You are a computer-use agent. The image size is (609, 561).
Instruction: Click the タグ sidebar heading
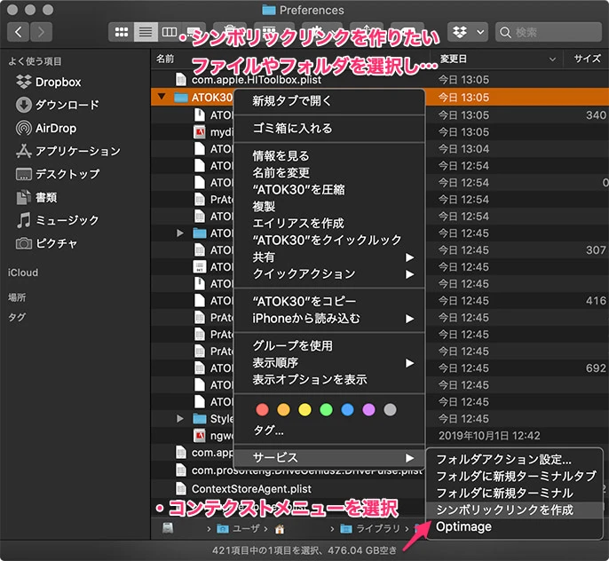[x=17, y=317]
